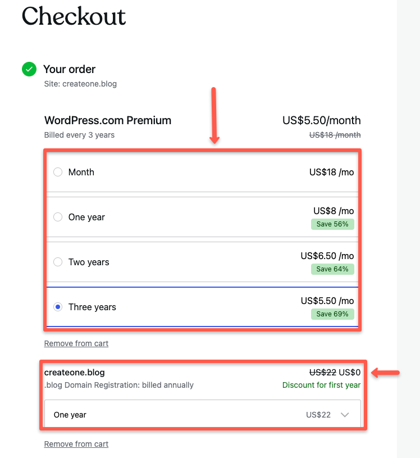Remove createone.blog domain from cart

(76, 443)
